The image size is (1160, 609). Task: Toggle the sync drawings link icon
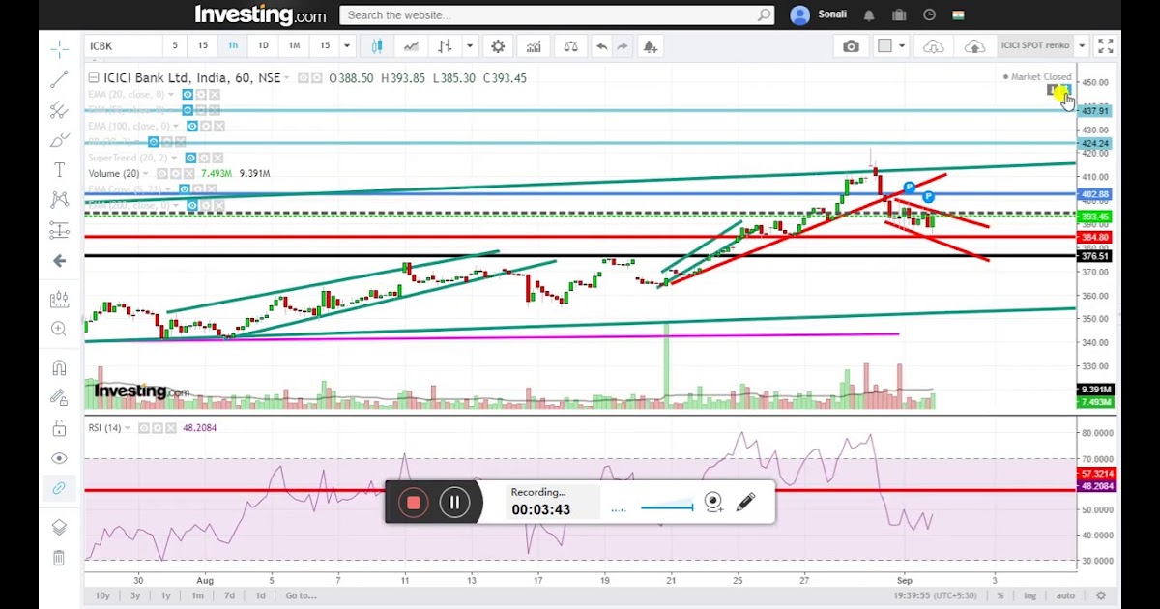59,489
